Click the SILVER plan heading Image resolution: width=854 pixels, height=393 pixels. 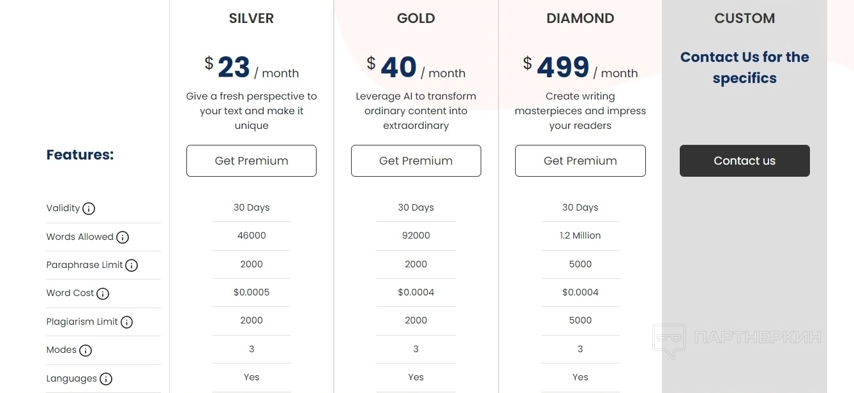(x=251, y=19)
